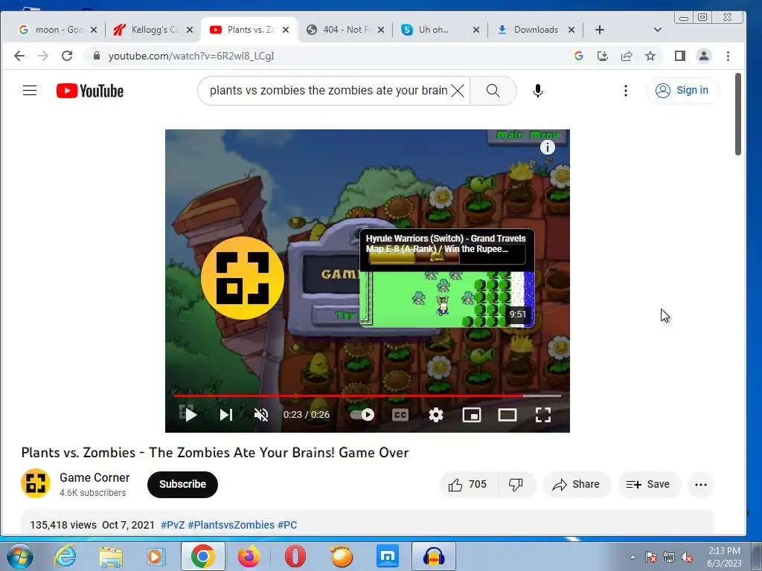The image size is (762, 571).
Task: Click inside the YouTube search box
Action: [x=328, y=90]
